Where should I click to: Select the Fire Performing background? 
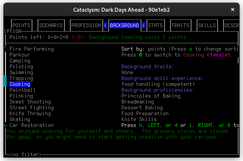click(32, 49)
